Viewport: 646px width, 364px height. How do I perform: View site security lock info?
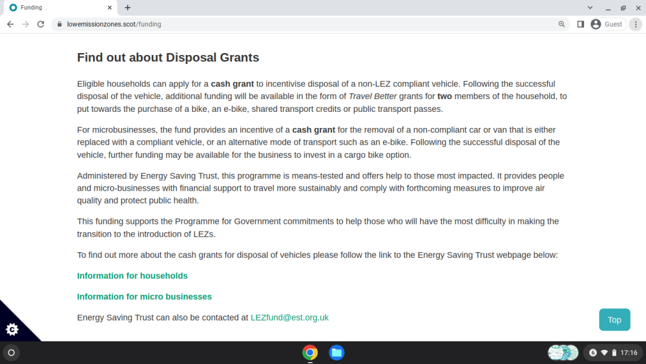click(x=59, y=25)
